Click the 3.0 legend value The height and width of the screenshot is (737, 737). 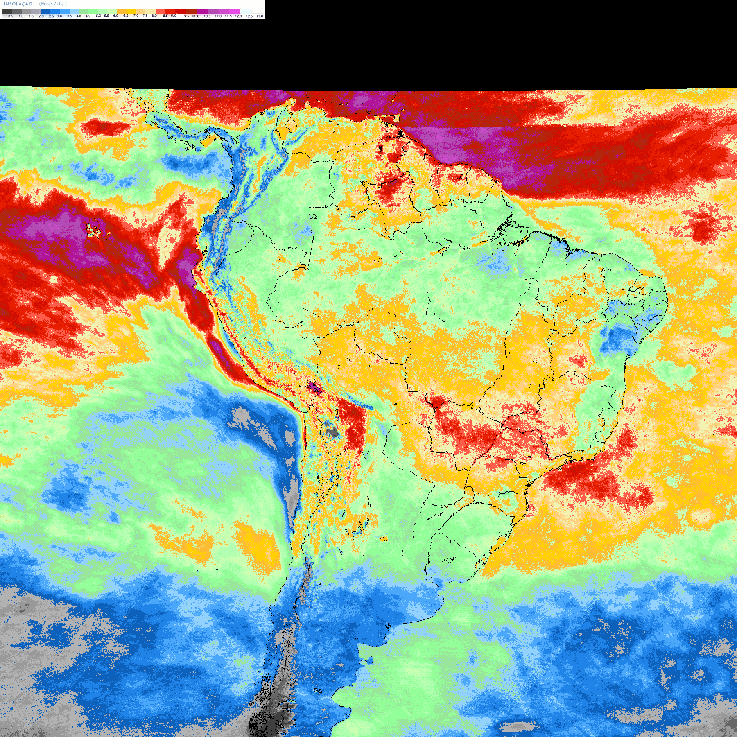point(59,16)
